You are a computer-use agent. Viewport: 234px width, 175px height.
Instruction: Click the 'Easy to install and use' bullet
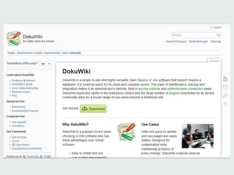(87, 153)
